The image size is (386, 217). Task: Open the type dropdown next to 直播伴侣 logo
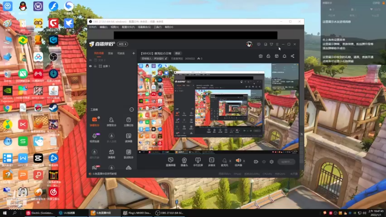[123, 44]
